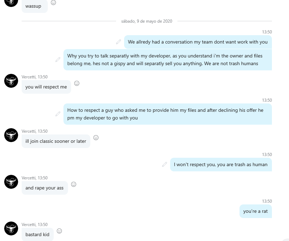Open Vercetti's avatar beside "you will respect me"
This screenshot has width=289, height=241.
[11, 81]
